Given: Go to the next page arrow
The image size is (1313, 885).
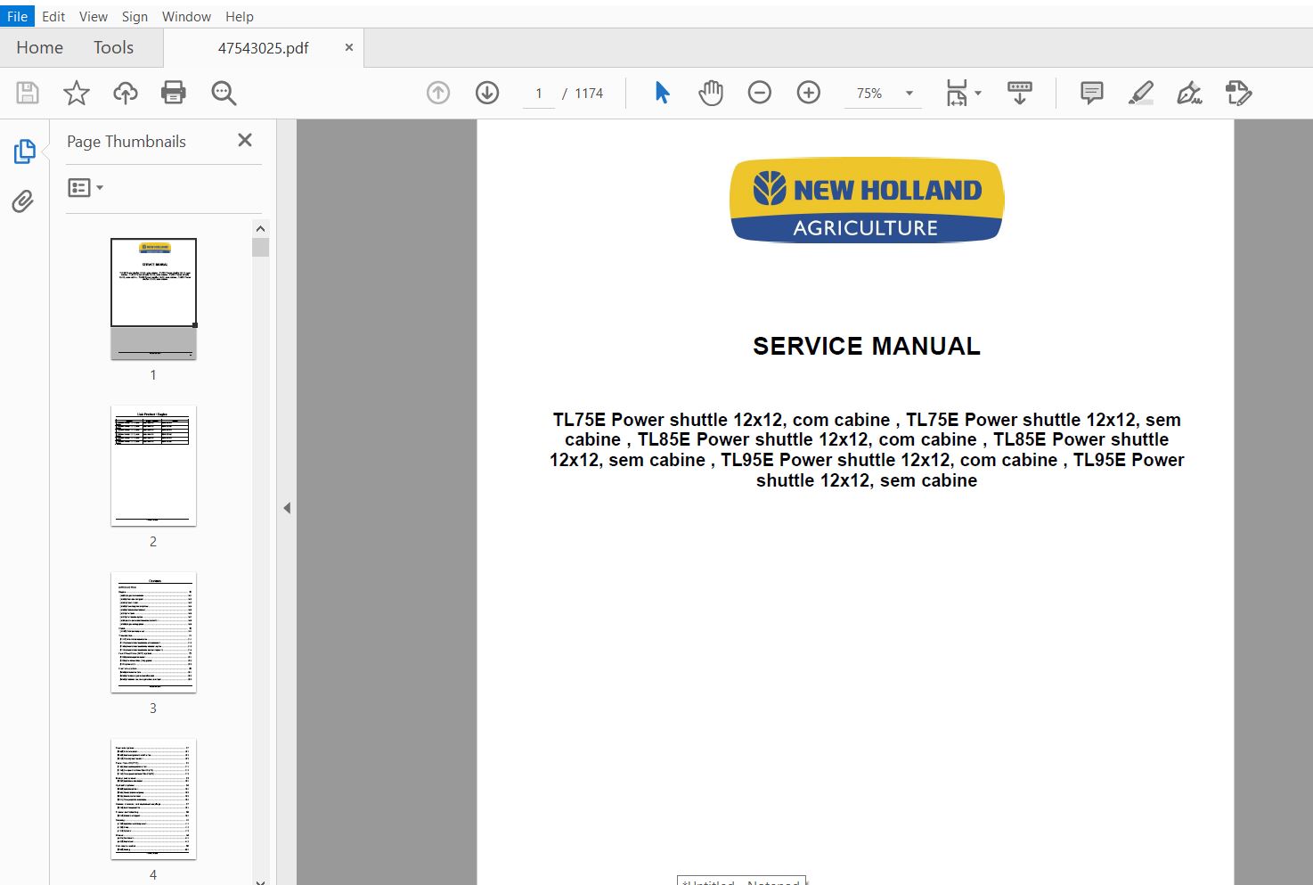Looking at the screenshot, I should tap(487, 93).
